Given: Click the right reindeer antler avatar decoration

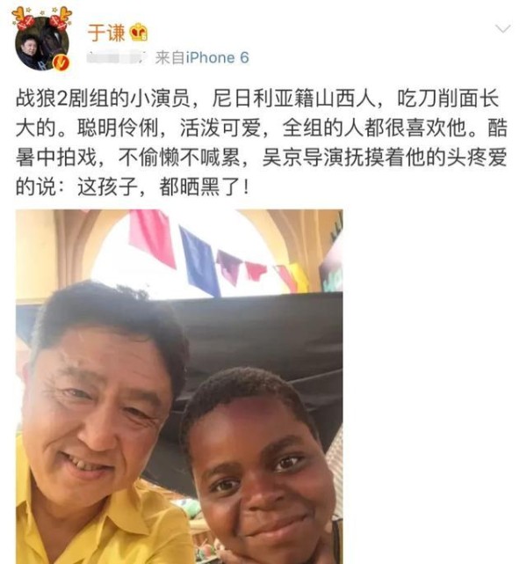Looking at the screenshot, I should click(x=61, y=18).
